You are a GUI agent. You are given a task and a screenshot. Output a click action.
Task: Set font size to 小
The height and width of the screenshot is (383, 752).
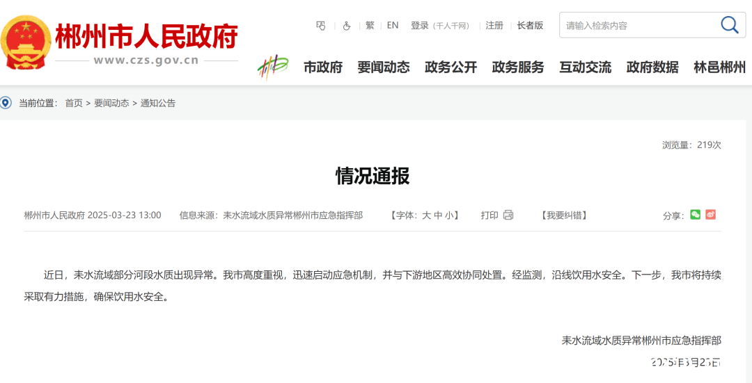point(449,215)
